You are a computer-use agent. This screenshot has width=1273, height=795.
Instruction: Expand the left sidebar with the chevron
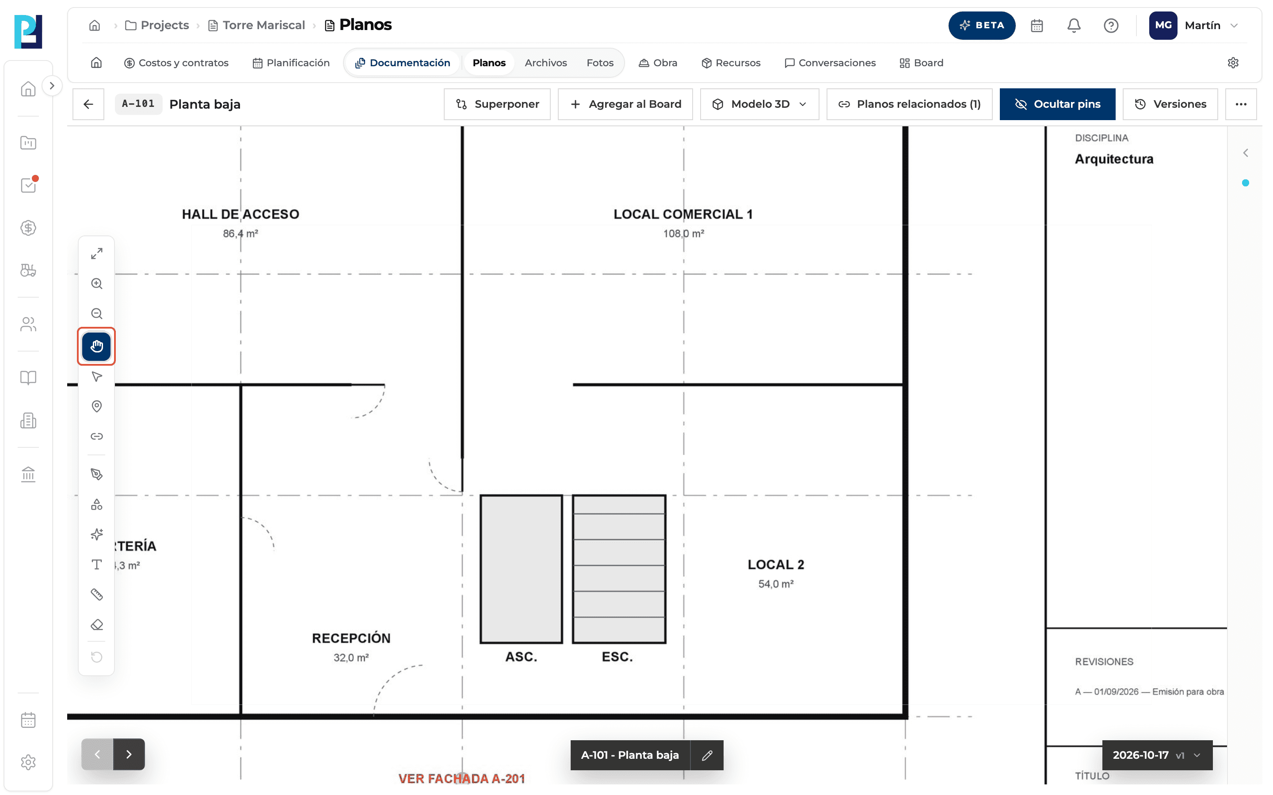click(52, 86)
